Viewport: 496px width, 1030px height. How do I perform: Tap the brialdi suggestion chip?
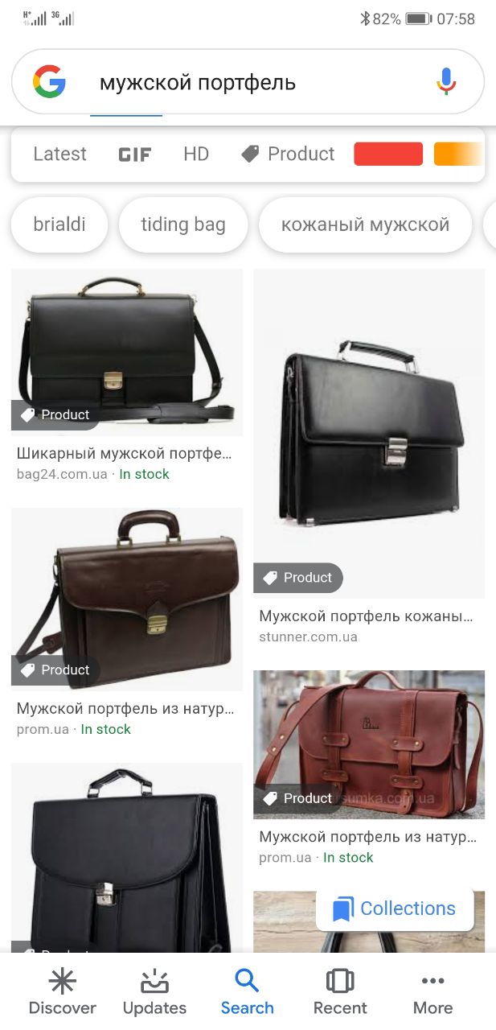point(59,225)
